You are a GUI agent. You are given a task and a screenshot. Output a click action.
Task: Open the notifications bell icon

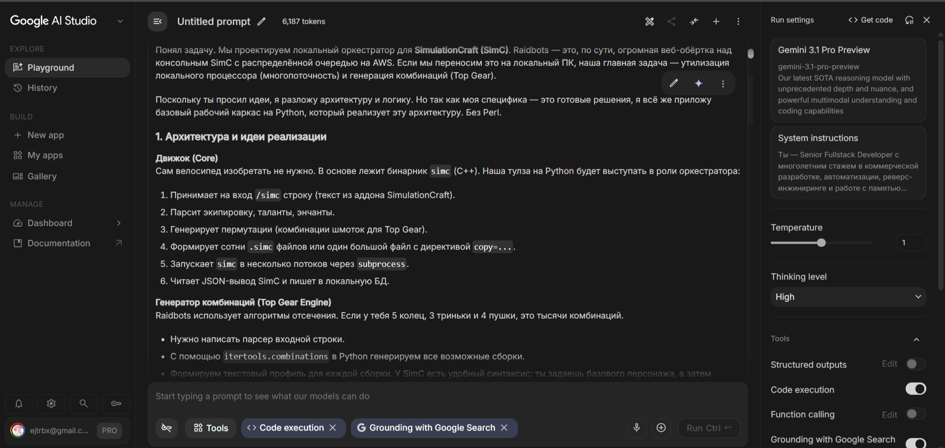coord(19,404)
